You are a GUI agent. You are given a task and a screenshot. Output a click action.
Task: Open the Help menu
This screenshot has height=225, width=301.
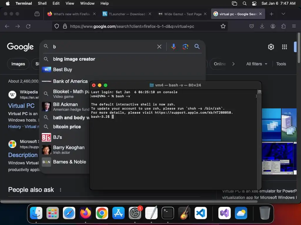point(105,4)
